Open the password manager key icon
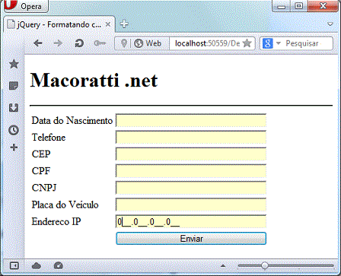This screenshot has width=341, height=276. [100, 43]
